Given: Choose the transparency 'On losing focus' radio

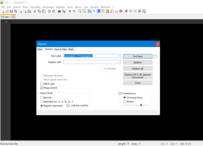Looking at the screenshot, I should coord(125,97).
